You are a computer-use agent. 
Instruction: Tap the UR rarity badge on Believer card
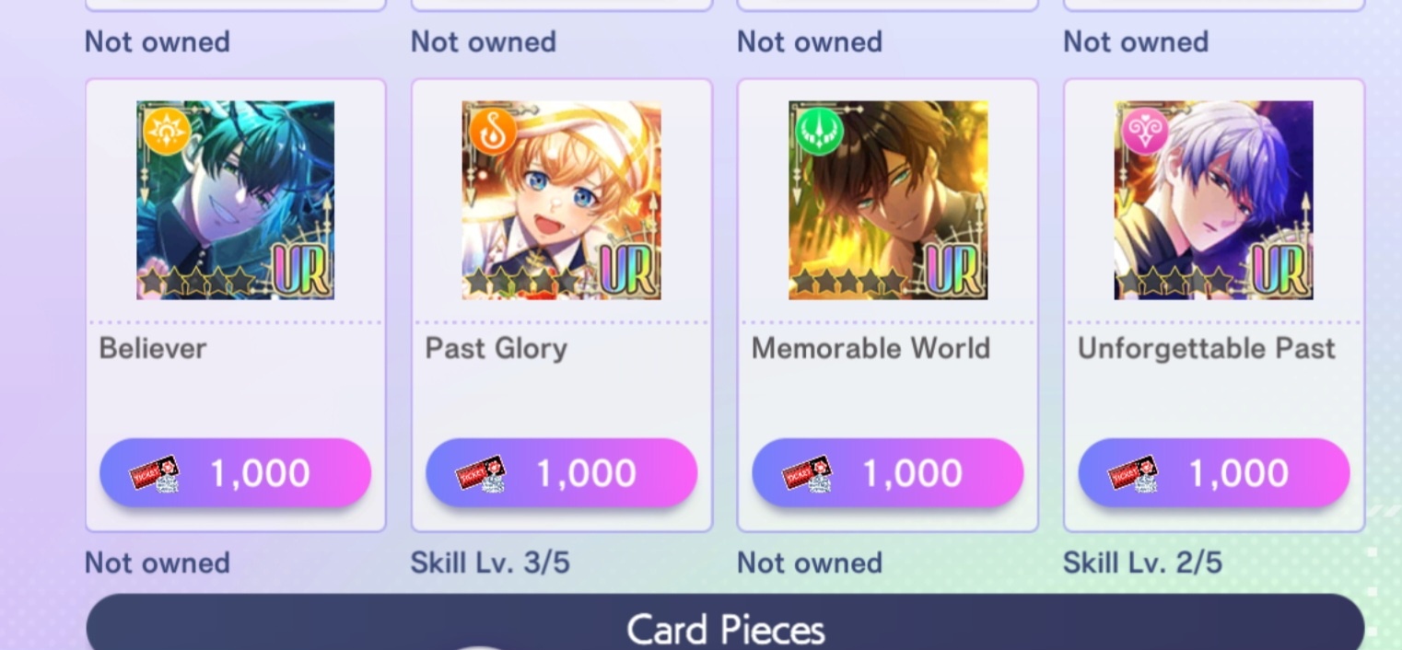[301, 272]
